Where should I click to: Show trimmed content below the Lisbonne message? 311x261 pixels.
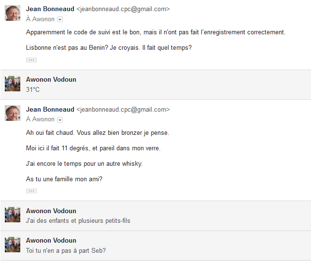[x=31, y=60]
